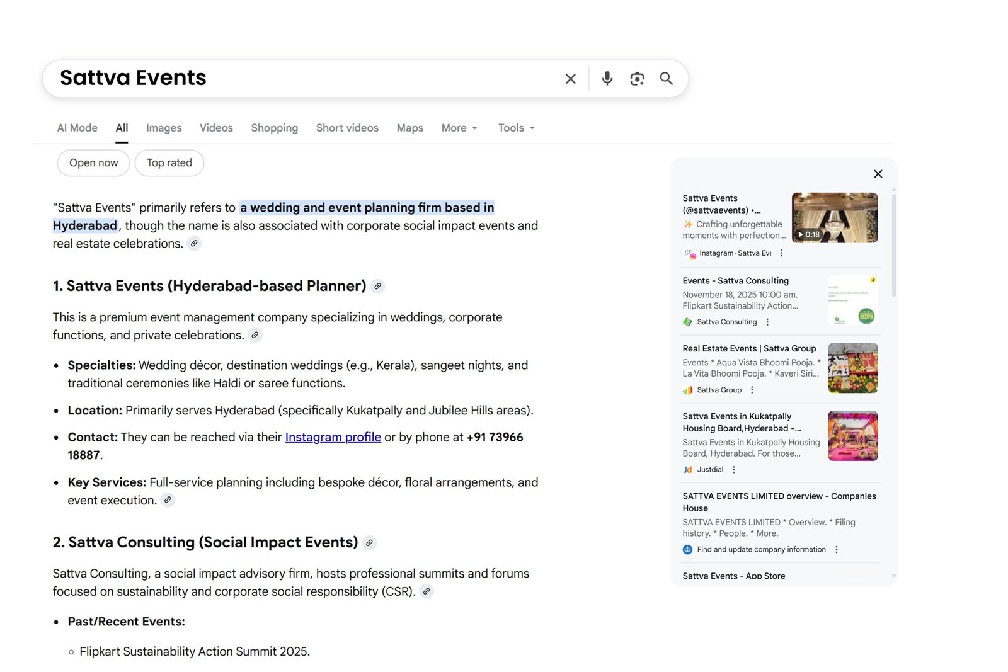Open Google Lens image search
1008x672 pixels.
click(x=636, y=78)
